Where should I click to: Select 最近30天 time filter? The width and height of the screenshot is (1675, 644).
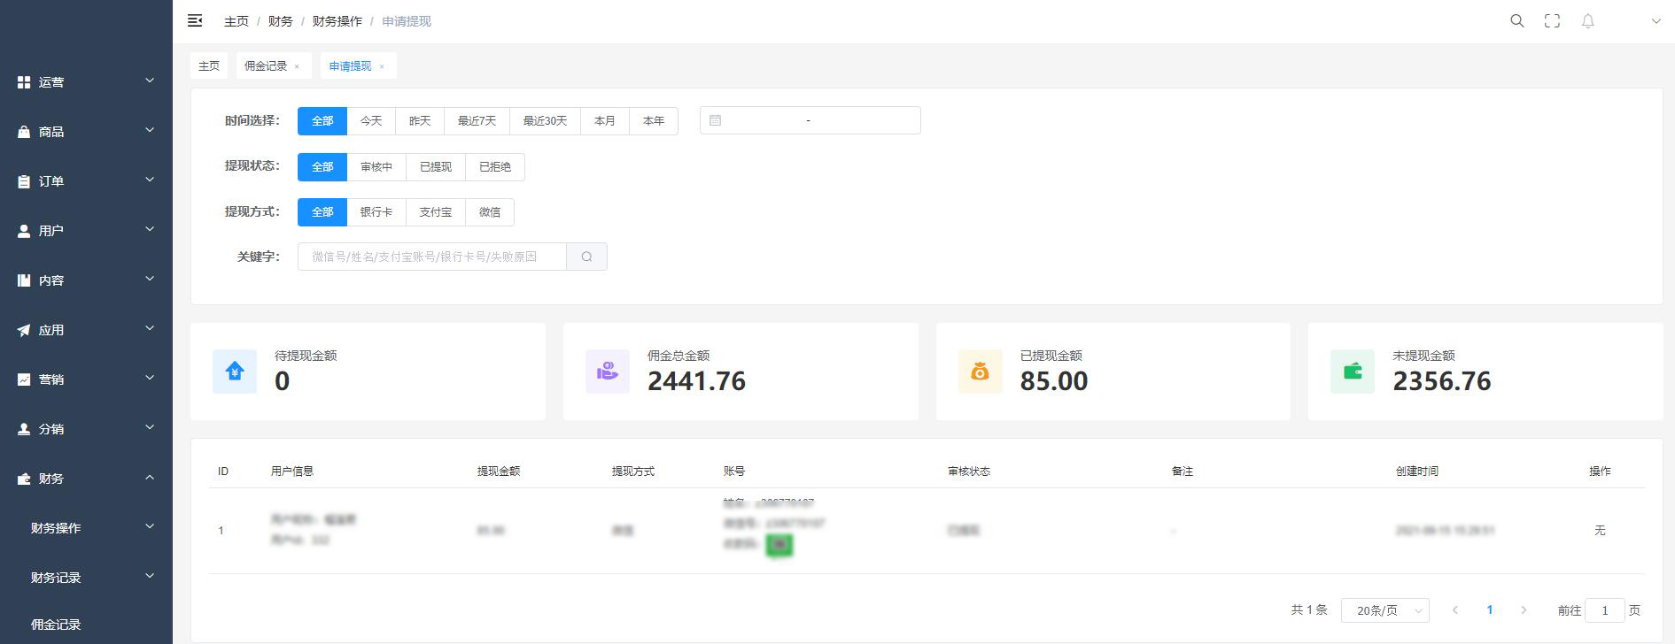coord(545,121)
